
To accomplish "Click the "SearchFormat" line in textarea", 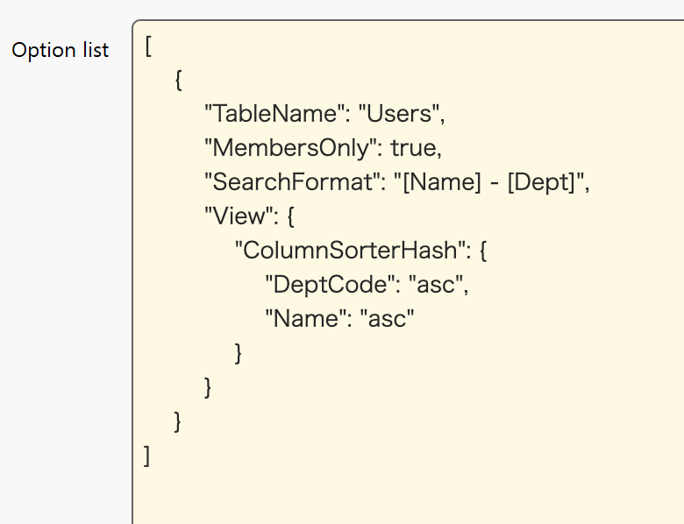I will click(x=397, y=181).
